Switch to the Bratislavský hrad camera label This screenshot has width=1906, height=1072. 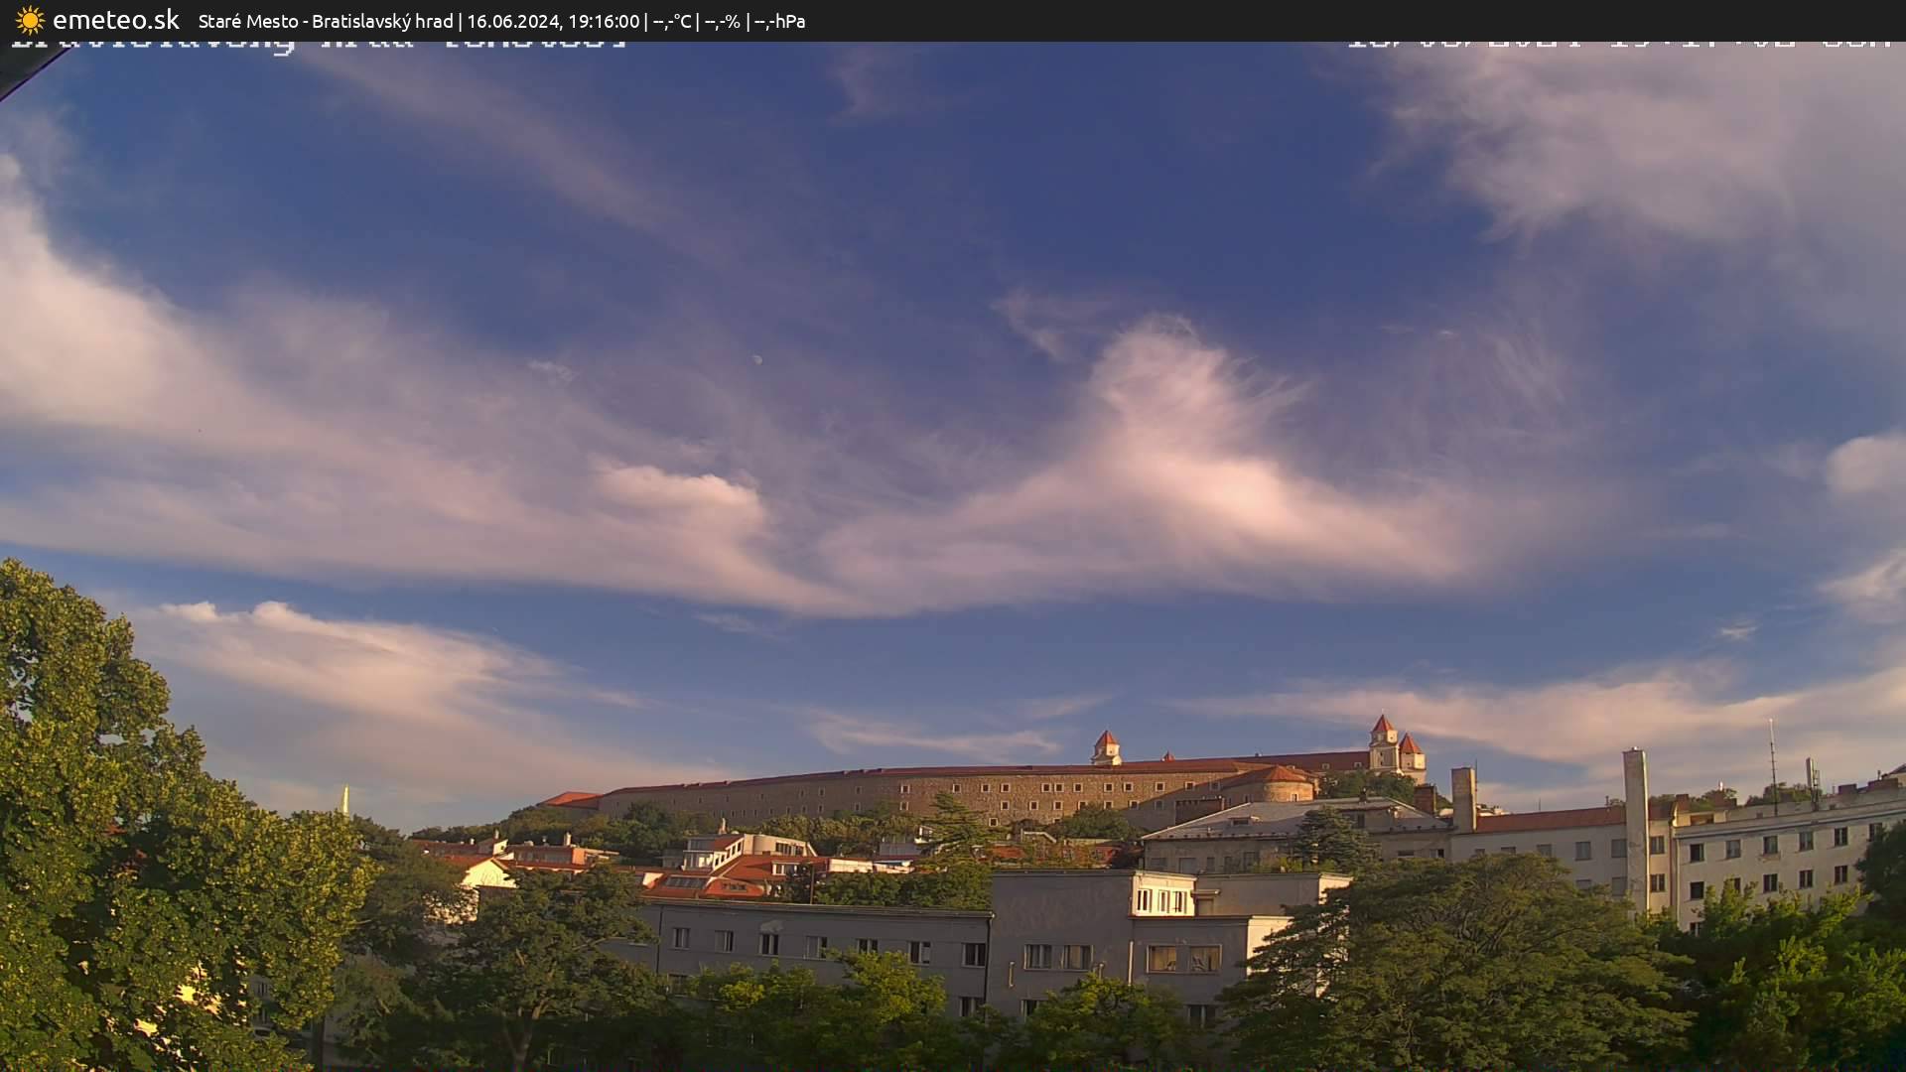click(380, 21)
